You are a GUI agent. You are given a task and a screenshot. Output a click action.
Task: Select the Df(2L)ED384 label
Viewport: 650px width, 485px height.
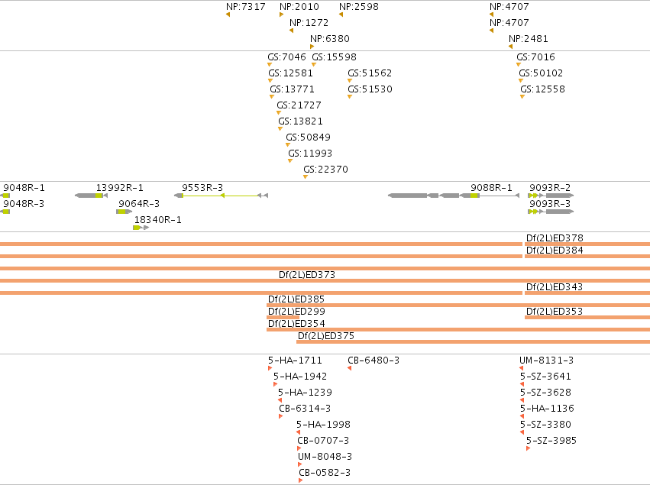(x=555, y=250)
